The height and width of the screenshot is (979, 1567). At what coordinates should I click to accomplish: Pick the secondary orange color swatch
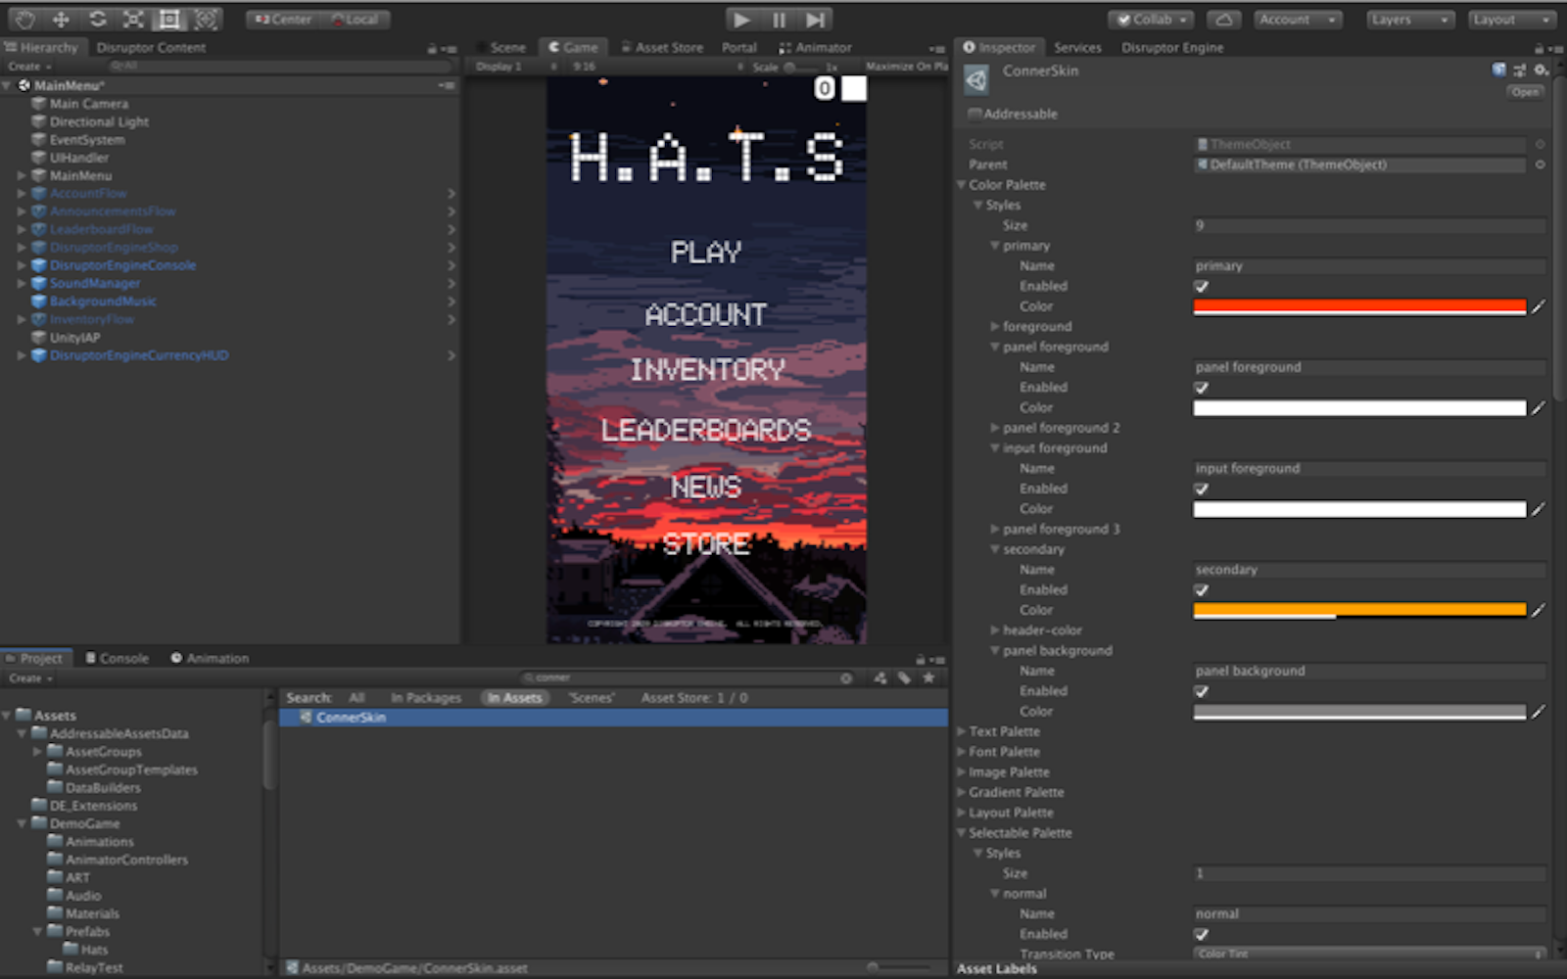pos(1359,609)
